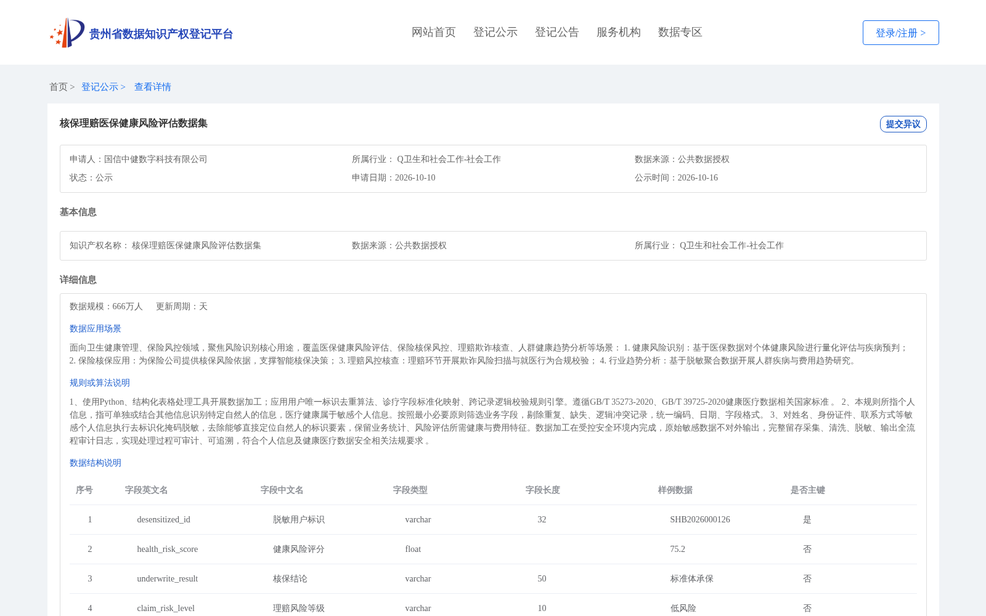Screen dimensions: 986x616
Task: Click the 是否主键 column header
Action: click(808, 490)
